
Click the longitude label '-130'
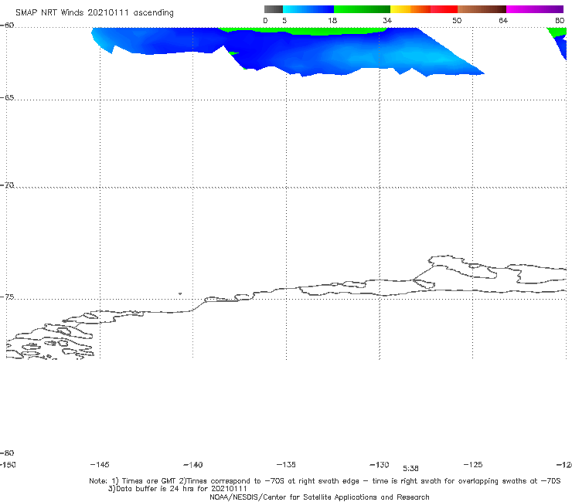pos(380,464)
